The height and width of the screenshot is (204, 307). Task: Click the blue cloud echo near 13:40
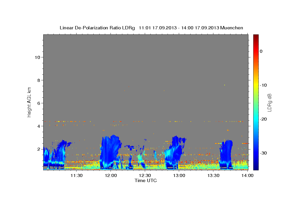(226, 154)
